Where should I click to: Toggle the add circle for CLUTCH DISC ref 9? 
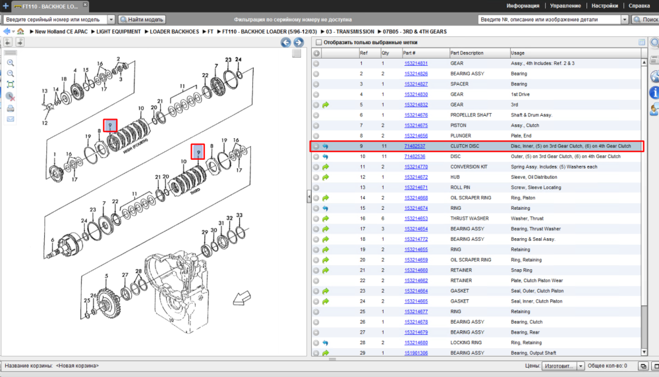(316, 146)
